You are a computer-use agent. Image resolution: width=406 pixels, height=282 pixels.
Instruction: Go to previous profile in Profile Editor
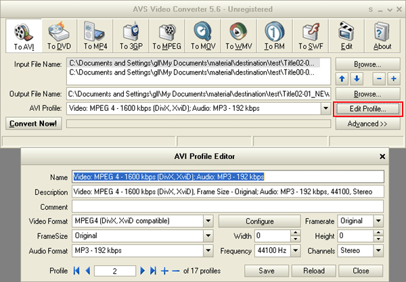[x=88, y=271]
